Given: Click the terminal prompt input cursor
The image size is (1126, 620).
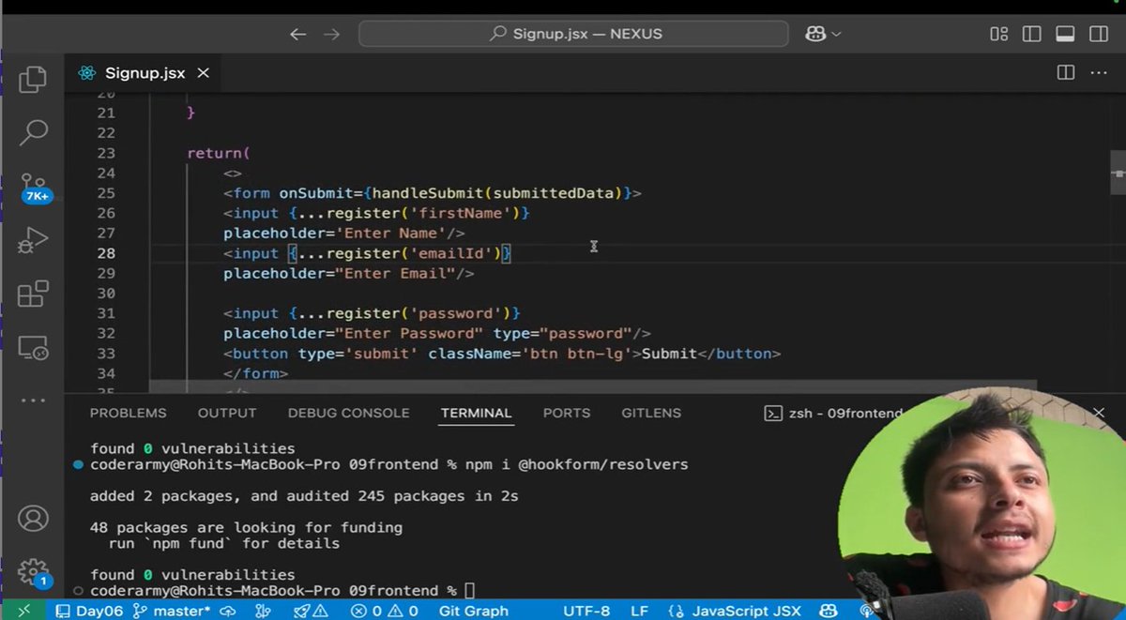Looking at the screenshot, I should (x=470, y=591).
